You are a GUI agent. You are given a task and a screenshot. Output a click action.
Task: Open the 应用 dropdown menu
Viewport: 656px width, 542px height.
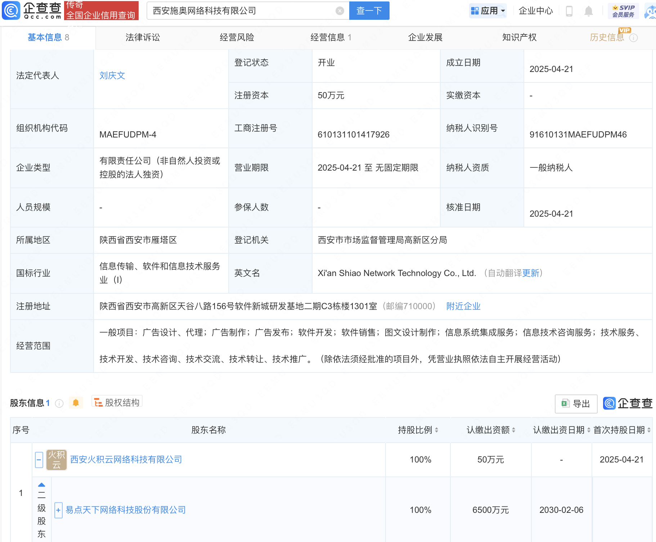tap(488, 11)
